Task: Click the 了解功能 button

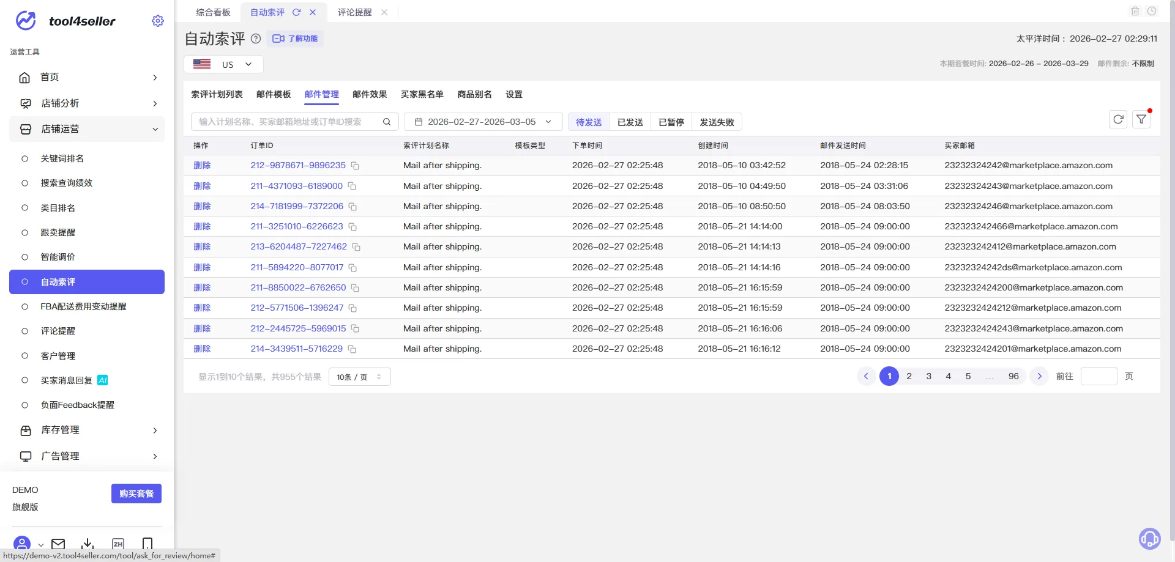Action: [x=295, y=39]
